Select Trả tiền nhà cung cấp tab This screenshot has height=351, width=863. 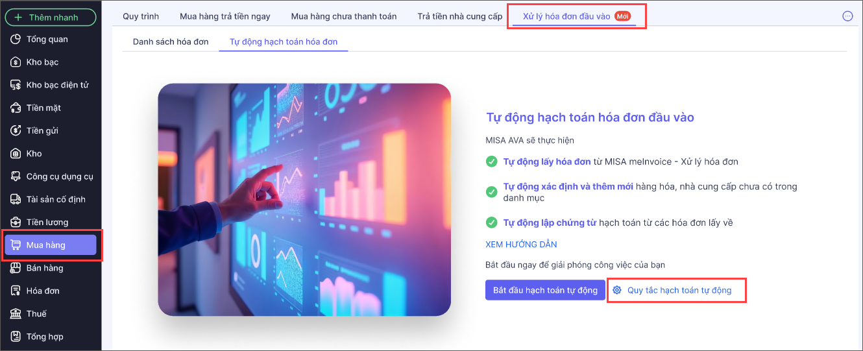[460, 16]
